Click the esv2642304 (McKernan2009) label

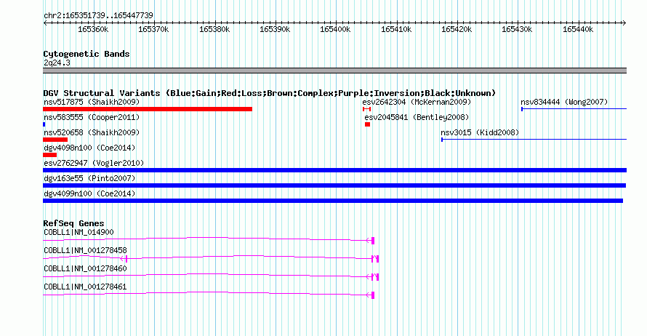(417, 102)
